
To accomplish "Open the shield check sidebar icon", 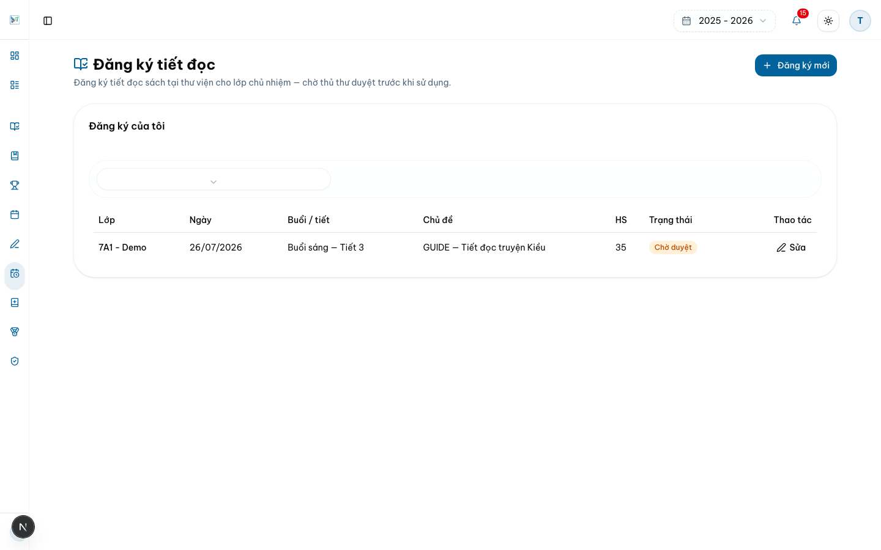I will coord(15,361).
